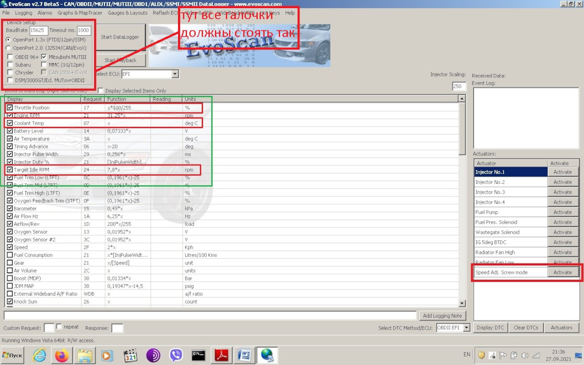This screenshot has width=584, height=365.
Task: Click the network disconnected tray icon
Action: coord(492,355)
